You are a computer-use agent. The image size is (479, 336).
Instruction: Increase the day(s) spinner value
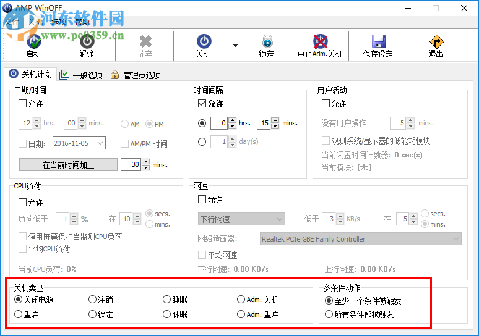click(x=232, y=139)
